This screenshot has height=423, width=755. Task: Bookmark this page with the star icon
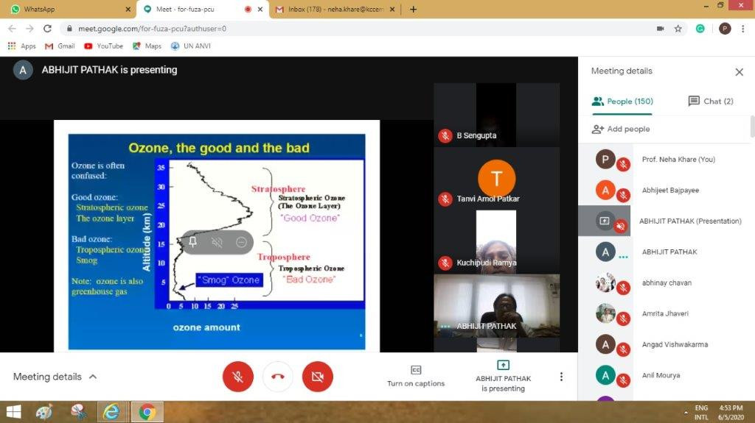coord(678,29)
